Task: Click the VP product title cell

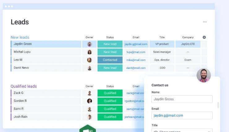Action: point(162,44)
